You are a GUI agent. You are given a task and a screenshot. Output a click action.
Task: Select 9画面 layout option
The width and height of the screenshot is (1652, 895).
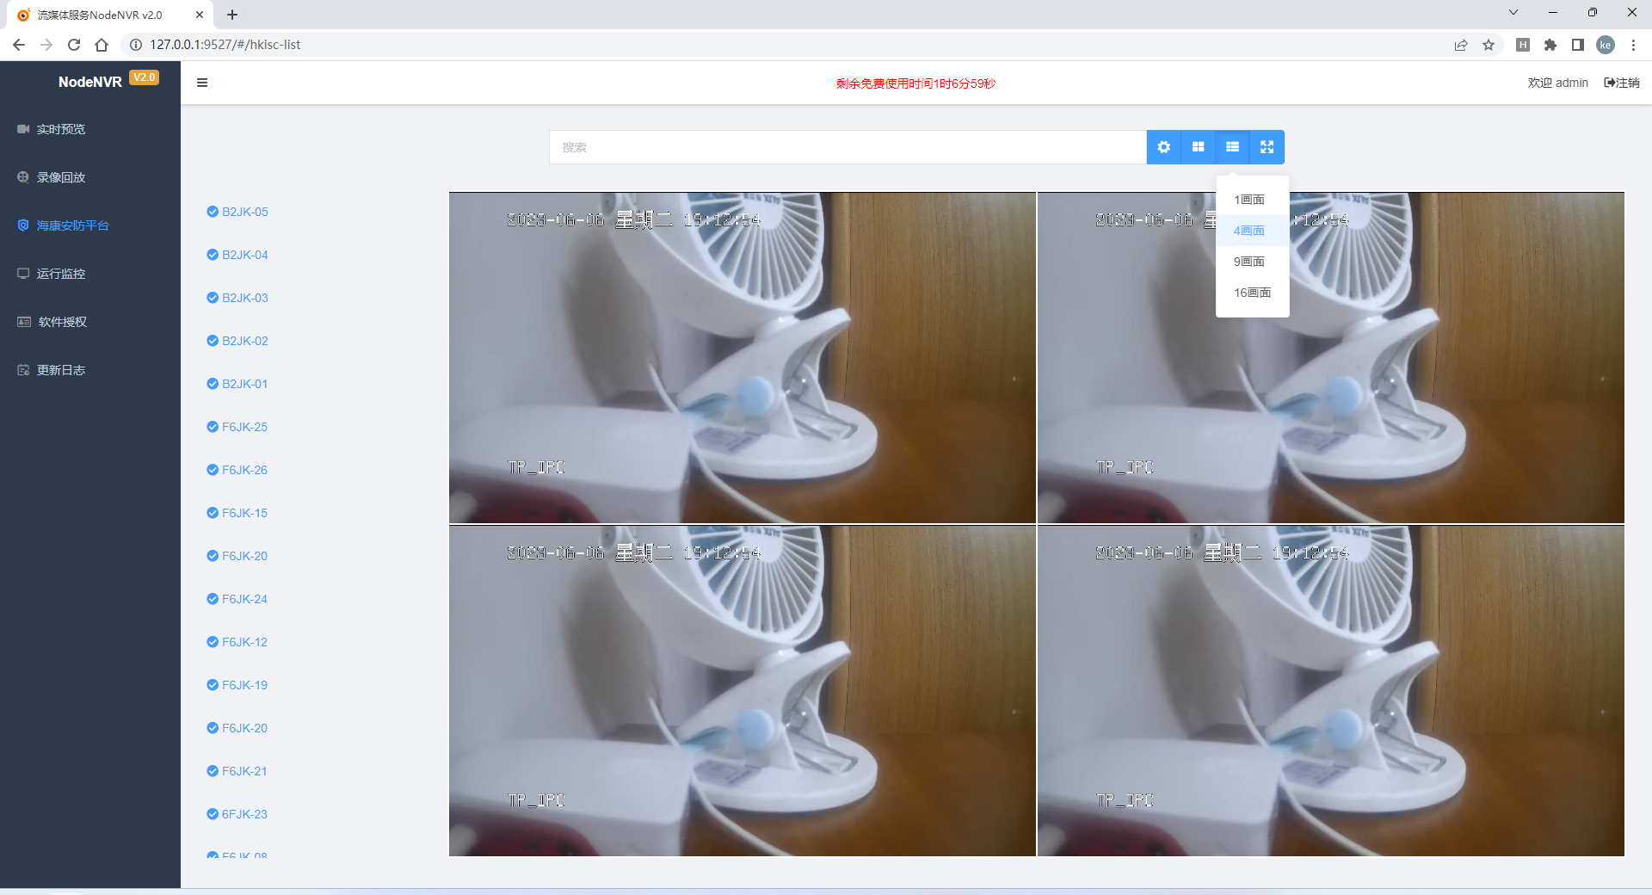coord(1252,262)
